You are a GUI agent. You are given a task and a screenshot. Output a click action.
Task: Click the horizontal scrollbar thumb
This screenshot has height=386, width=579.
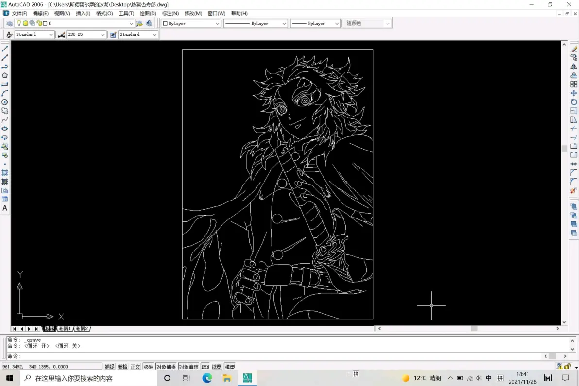pos(474,328)
